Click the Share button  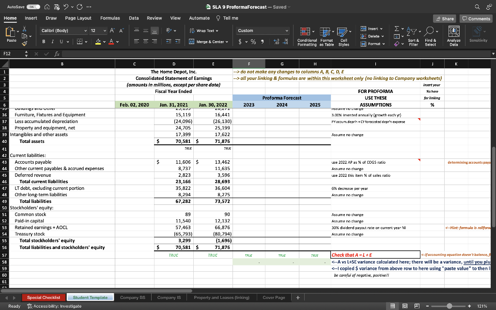[x=445, y=19]
